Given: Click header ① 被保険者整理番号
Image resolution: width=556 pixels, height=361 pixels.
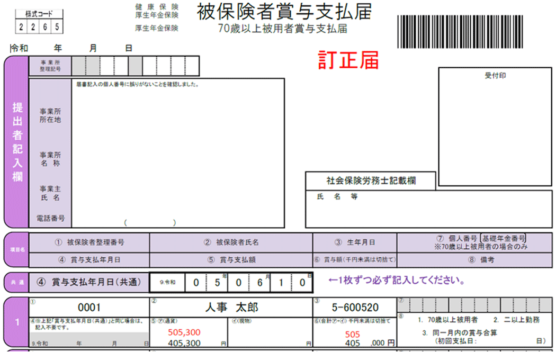Looking at the screenshot, I should tap(89, 242).
